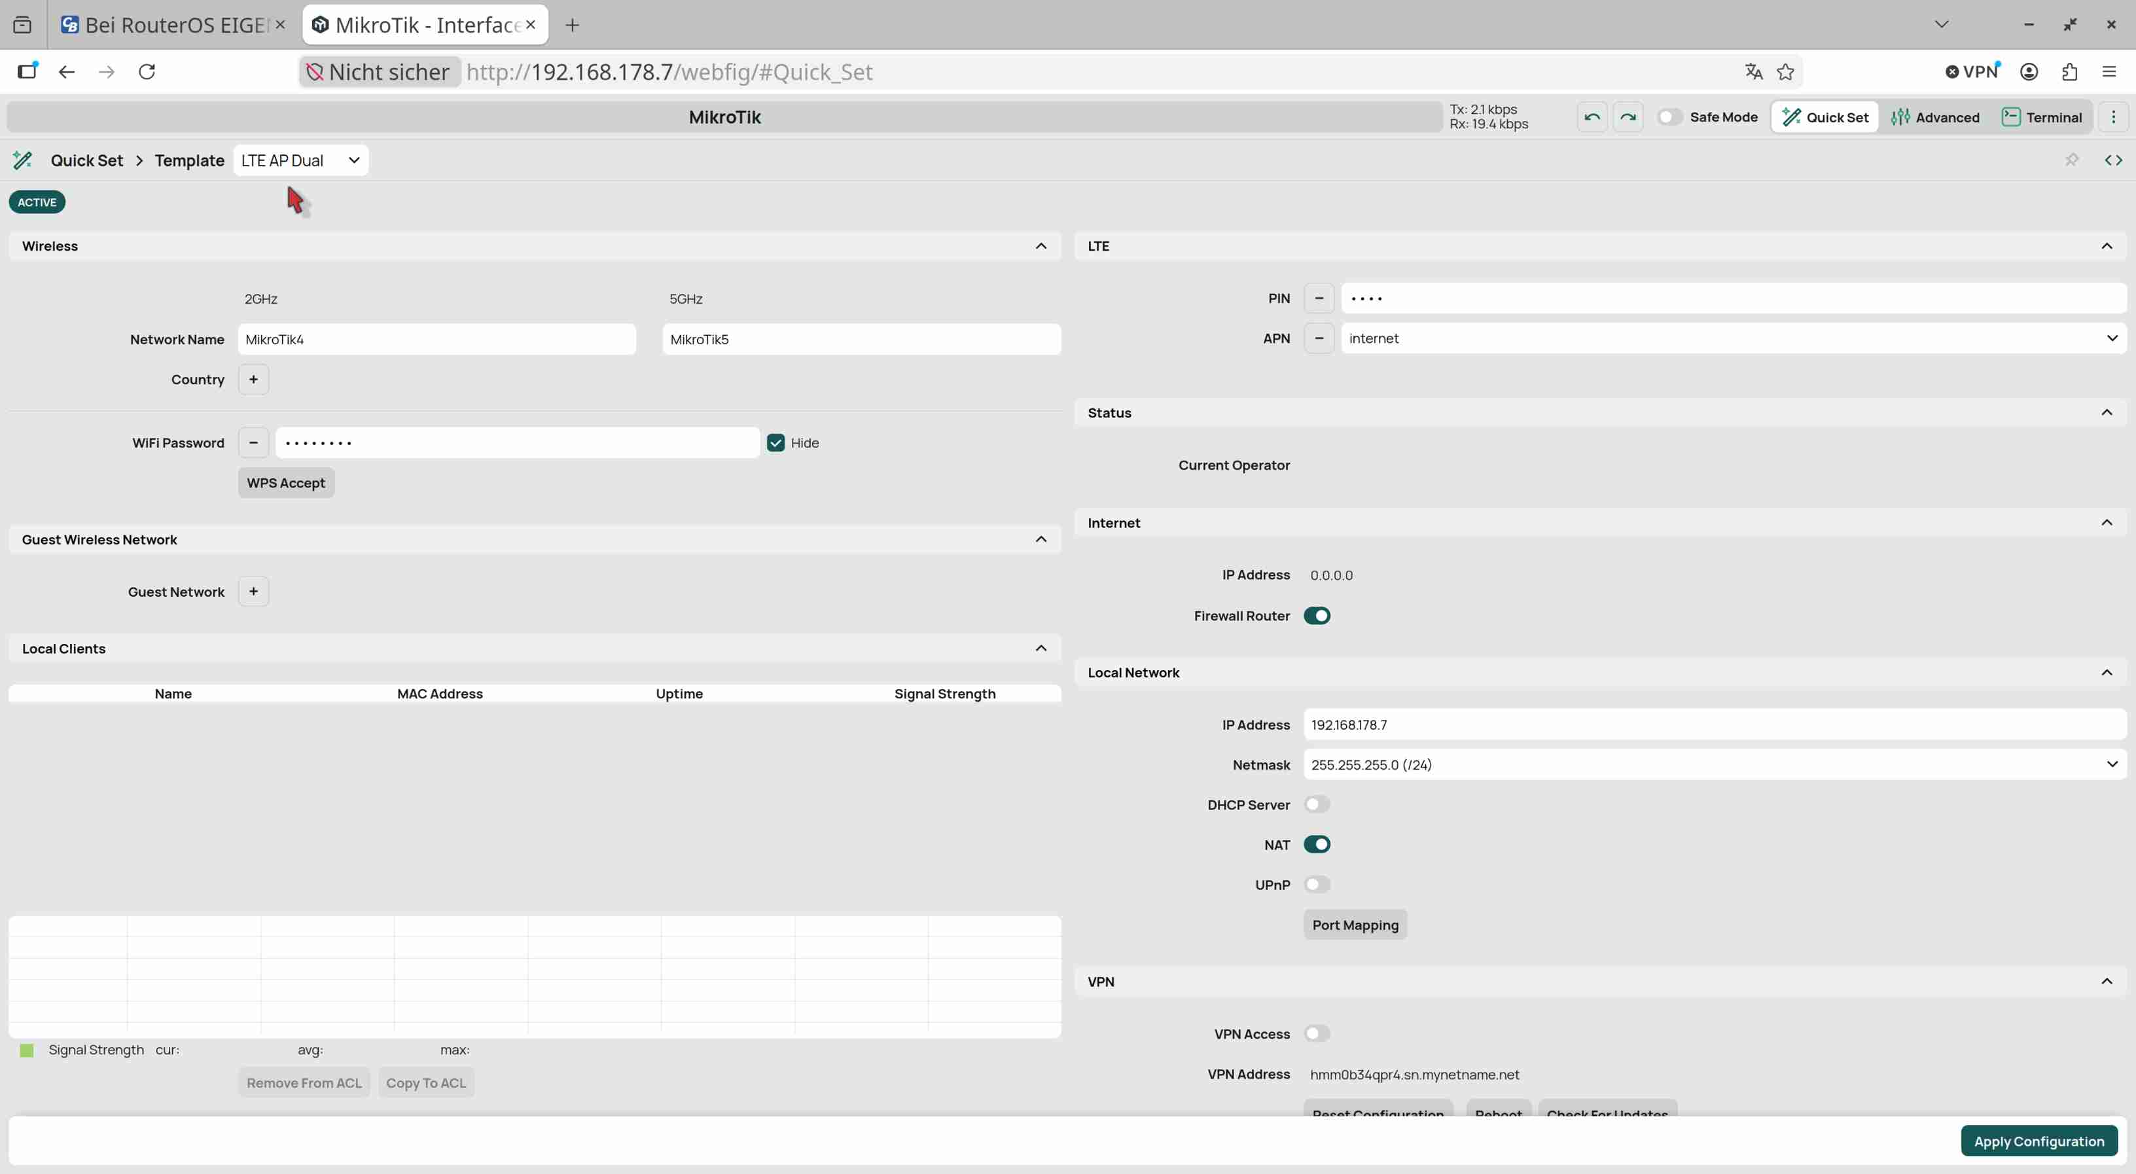Edit the 5GHz Network Name field MikroTik5

[x=861, y=339]
